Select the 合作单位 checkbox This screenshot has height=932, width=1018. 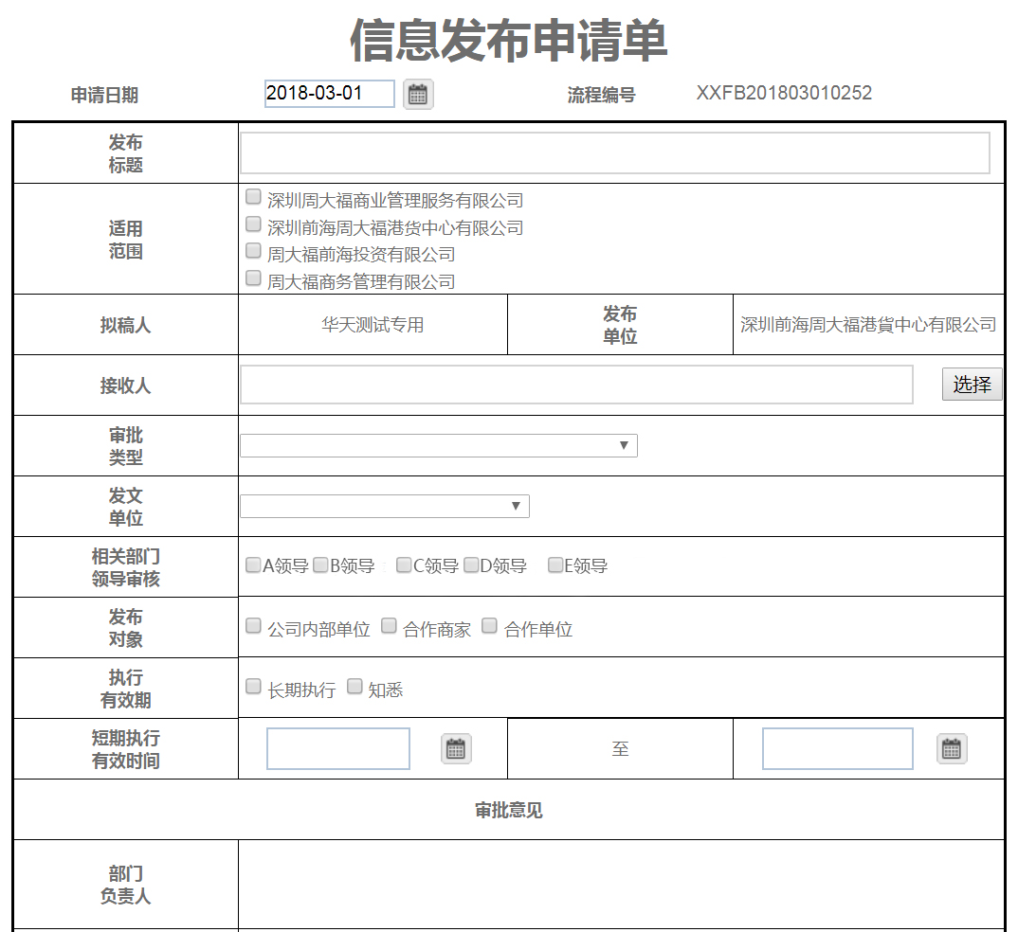pos(488,624)
